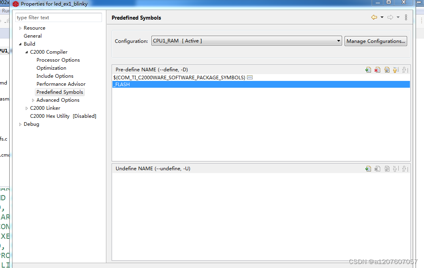Delete selected pre-define symbol
The width and height of the screenshot is (424, 268).
[x=377, y=70]
